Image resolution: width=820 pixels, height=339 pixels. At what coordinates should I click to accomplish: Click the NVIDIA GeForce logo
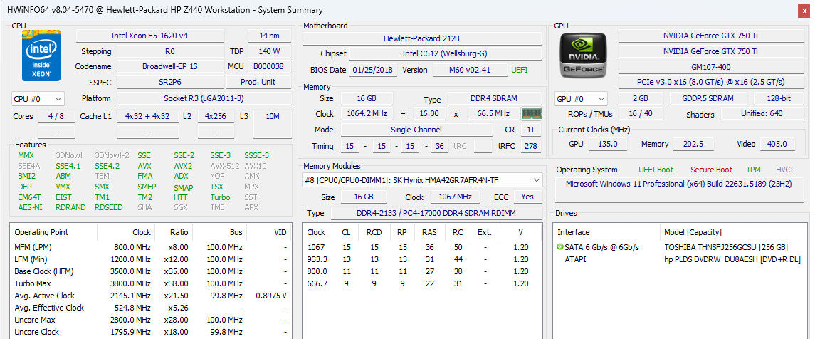coord(583,55)
